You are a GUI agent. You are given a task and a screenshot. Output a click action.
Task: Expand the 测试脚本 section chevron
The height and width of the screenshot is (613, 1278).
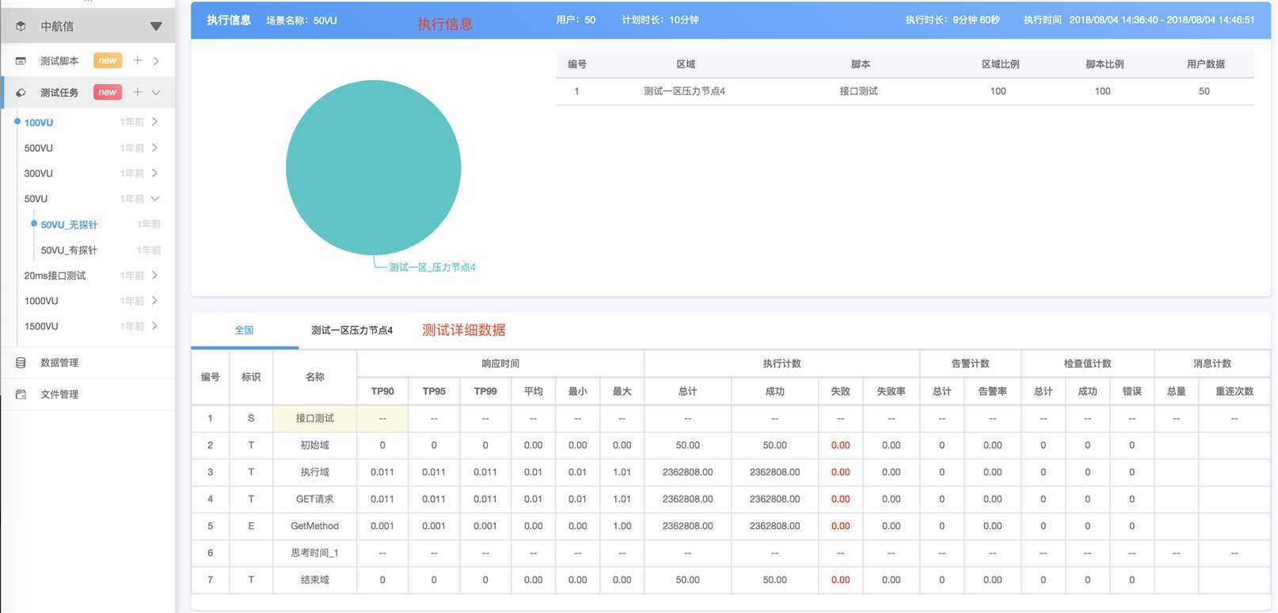point(156,61)
